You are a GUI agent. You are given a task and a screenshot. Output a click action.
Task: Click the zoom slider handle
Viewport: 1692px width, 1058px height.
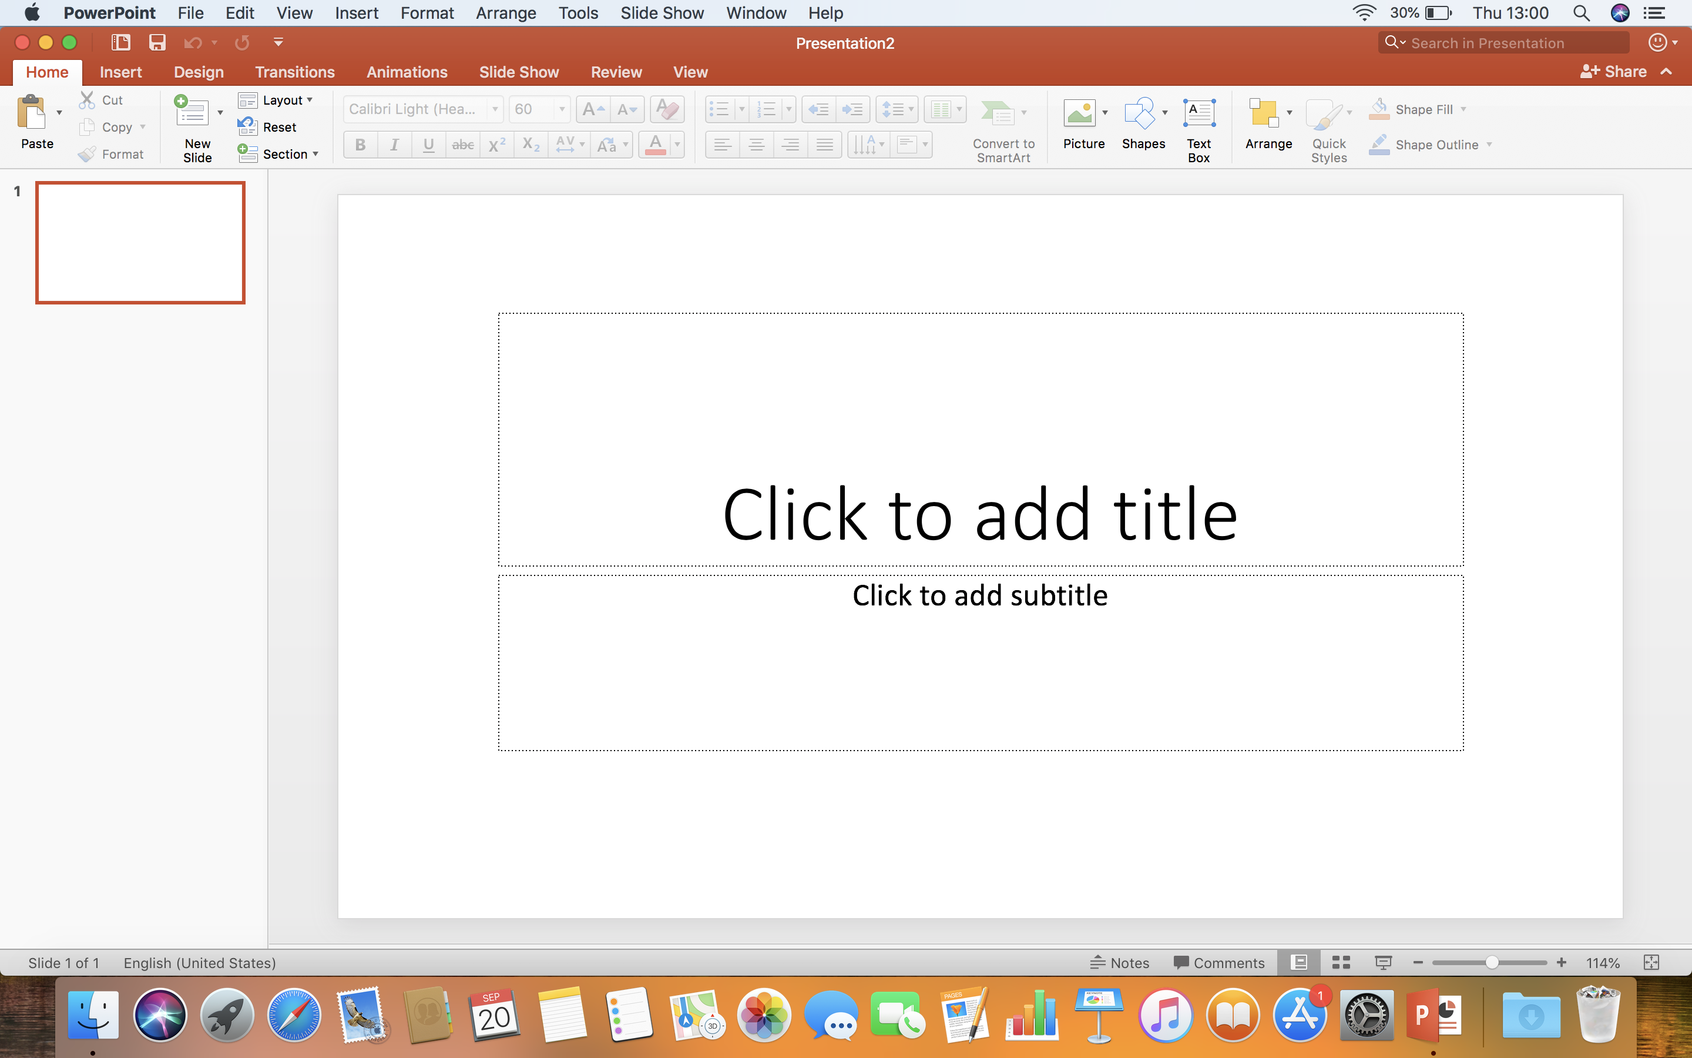pyautogui.click(x=1491, y=963)
